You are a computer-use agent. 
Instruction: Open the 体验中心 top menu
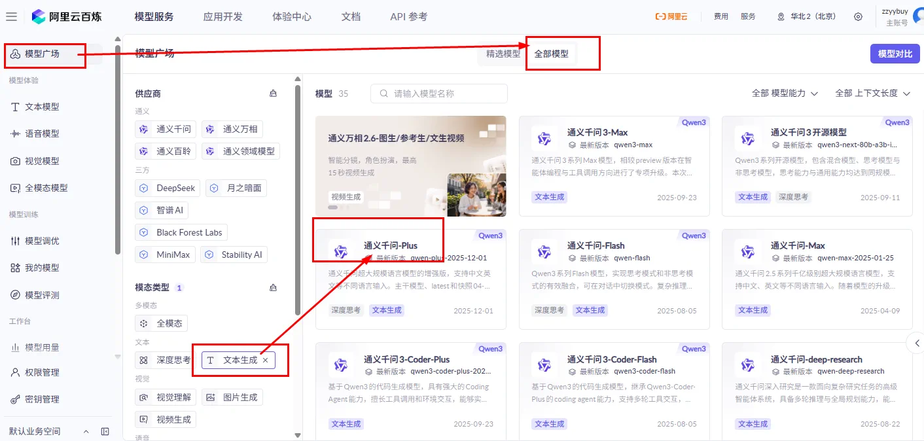pos(292,16)
